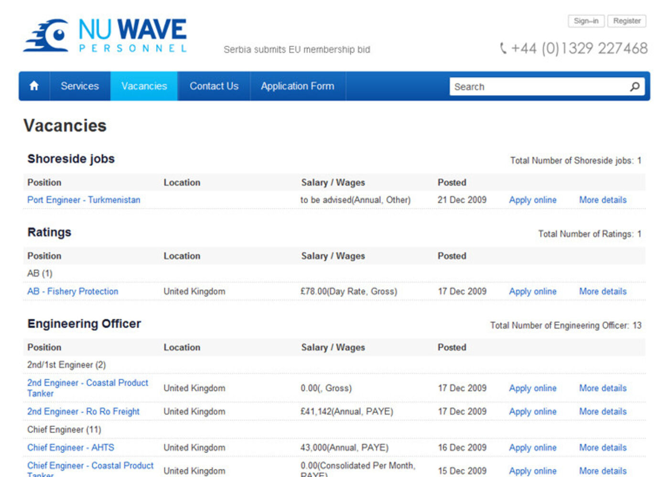Select the Vacancies tab
This screenshot has height=477, width=669.
click(x=144, y=86)
